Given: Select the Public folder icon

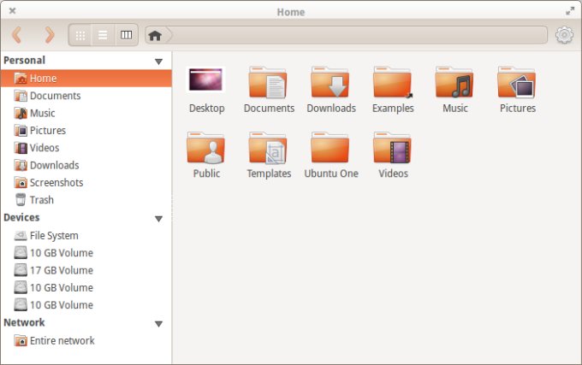Looking at the screenshot, I should pos(205,148).
